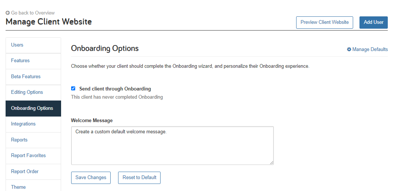Select Beta Features in the sidebar

(x=33, y=77)
